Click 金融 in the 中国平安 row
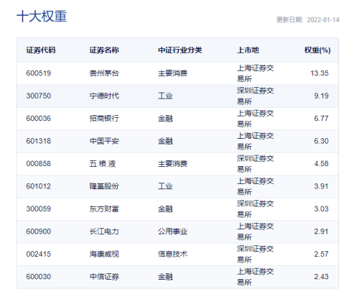 pyautogui.click(x=165, y=141)
